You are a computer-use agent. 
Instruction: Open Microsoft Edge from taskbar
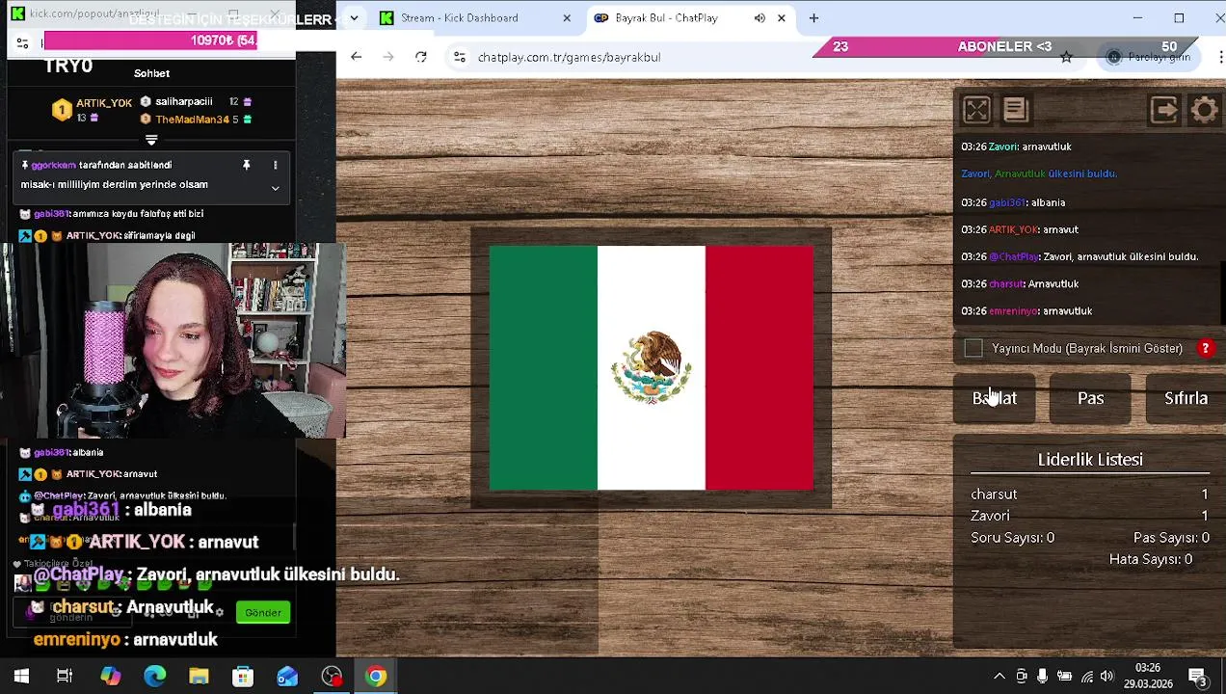tap(154, 677)
